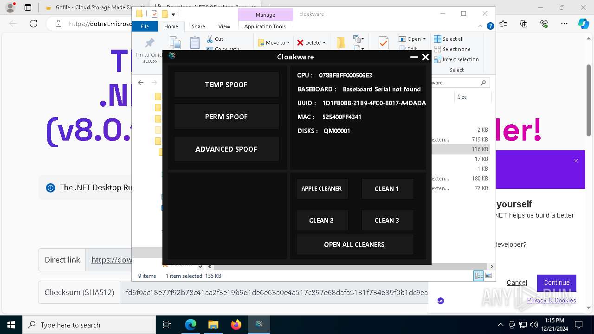Click the Windows Start button
The height and width of the screenshot is (334, 594).
coord(11,325)
